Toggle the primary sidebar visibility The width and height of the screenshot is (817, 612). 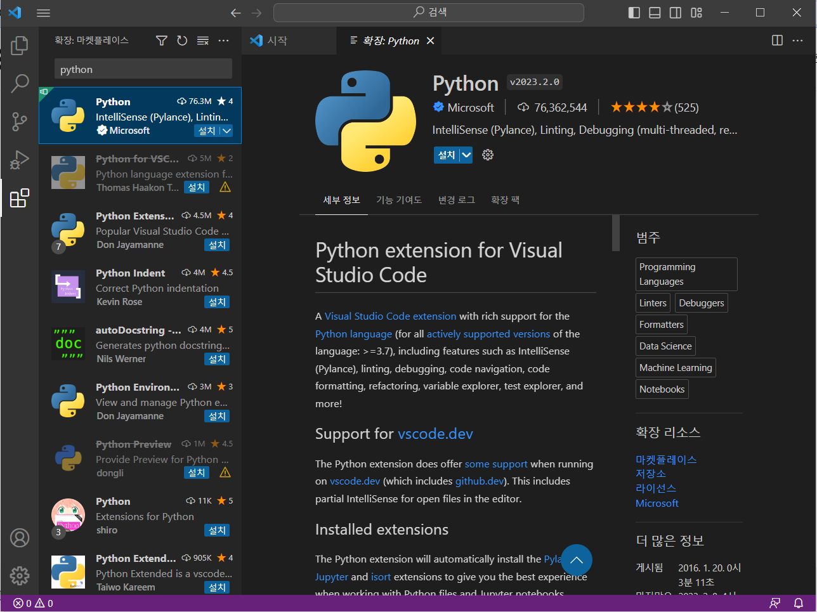pos(634,13)
